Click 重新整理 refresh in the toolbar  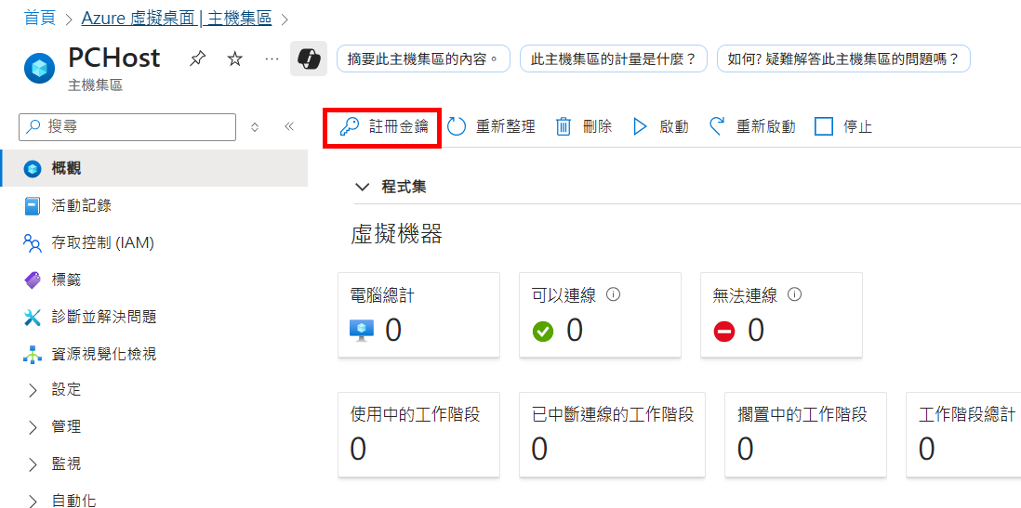[x=491, y=127]
